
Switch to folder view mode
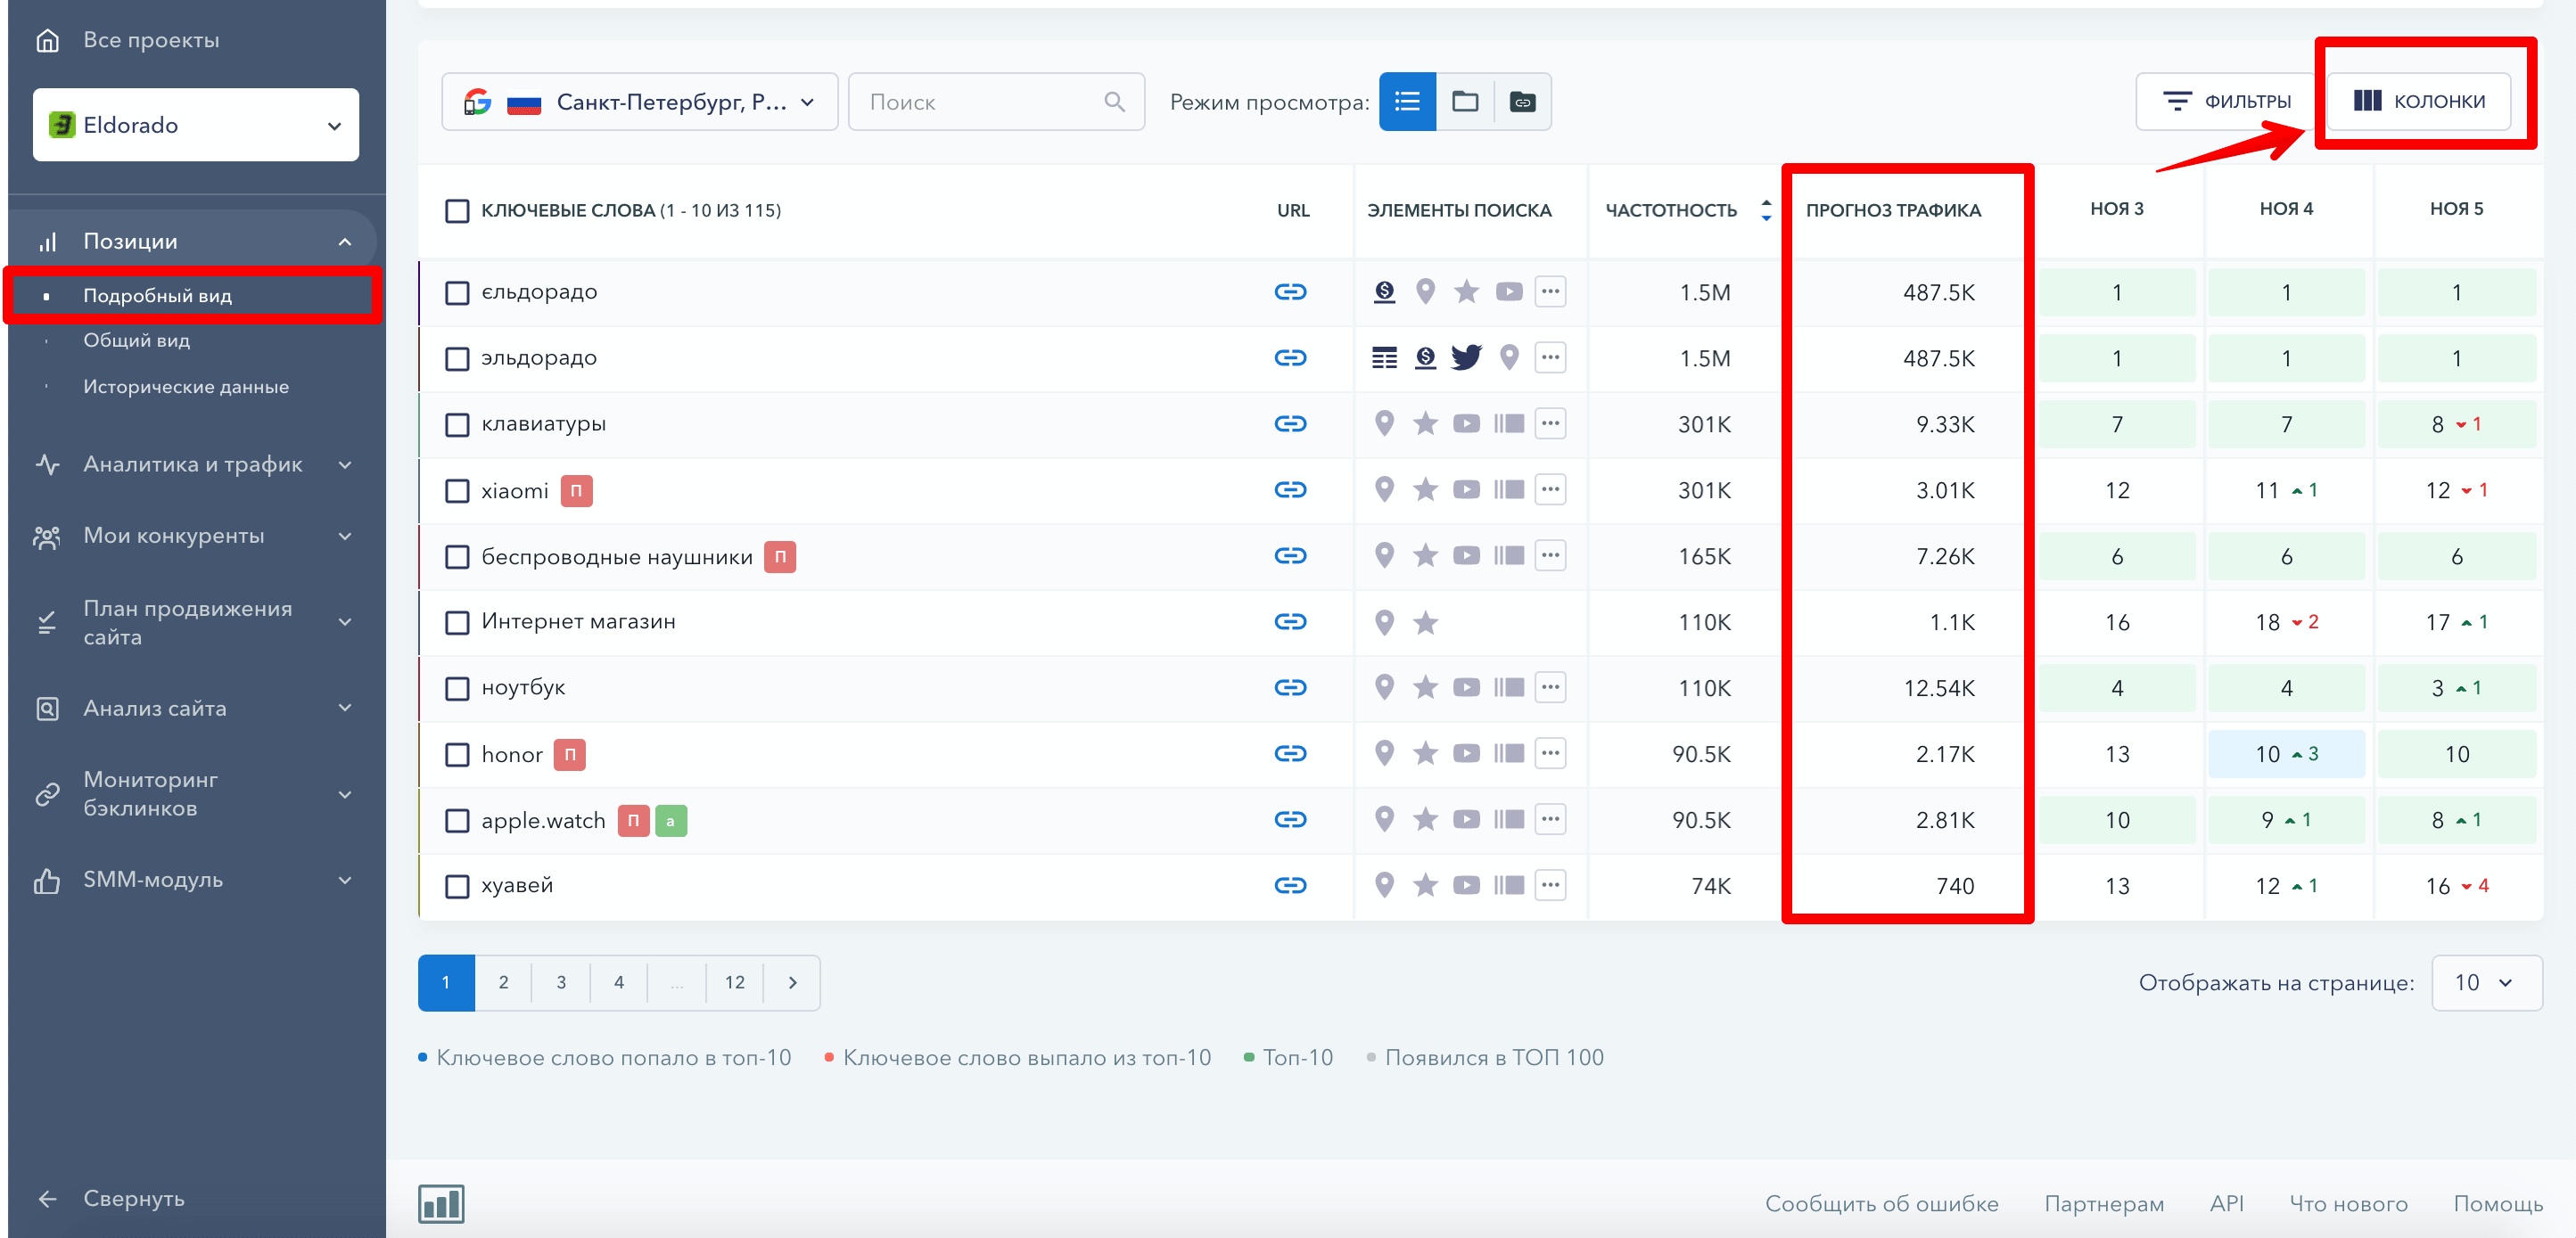click(x=1465, y=102)
